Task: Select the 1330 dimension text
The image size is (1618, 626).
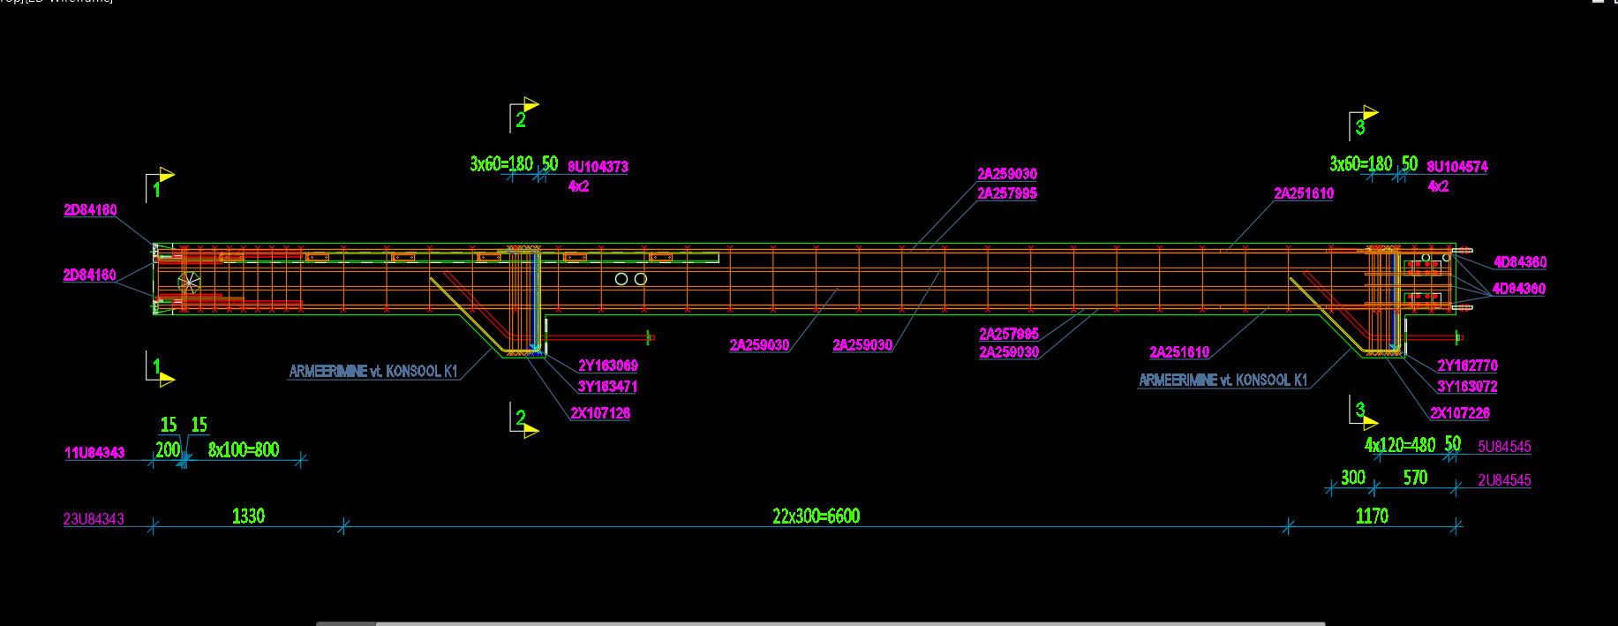Action: point(248,517)
